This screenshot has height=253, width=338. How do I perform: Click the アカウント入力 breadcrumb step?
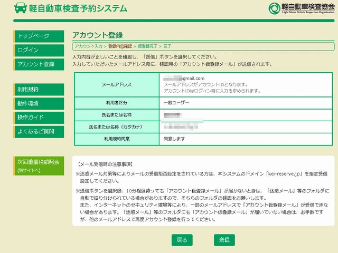point(88,46)
